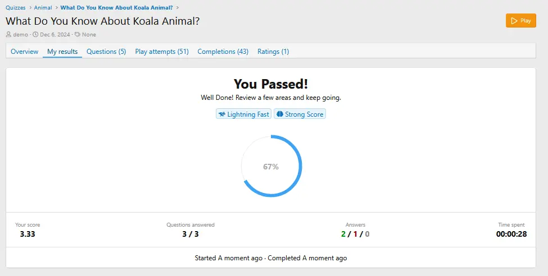Open the demo author profile link
548x276 pixels.
click(21, 35)
